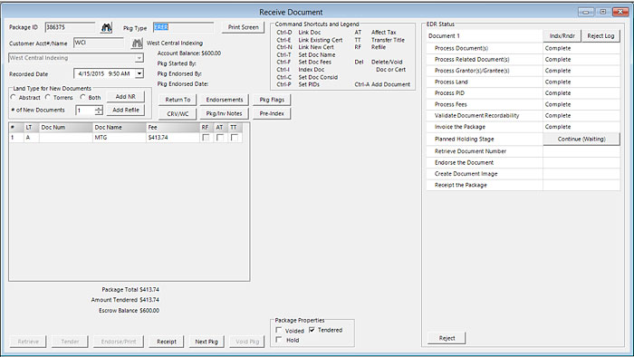The width and height of the screenshot is (634, 357).
Task: Click binoculars icon beside Customer Acct field
Action: (137, 43)
